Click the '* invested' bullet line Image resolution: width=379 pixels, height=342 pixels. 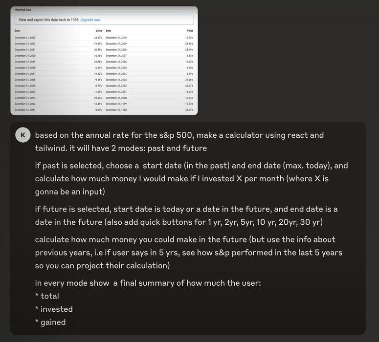pos(54,309)
